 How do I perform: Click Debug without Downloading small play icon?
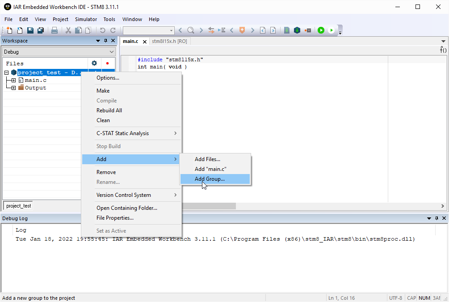332,30
